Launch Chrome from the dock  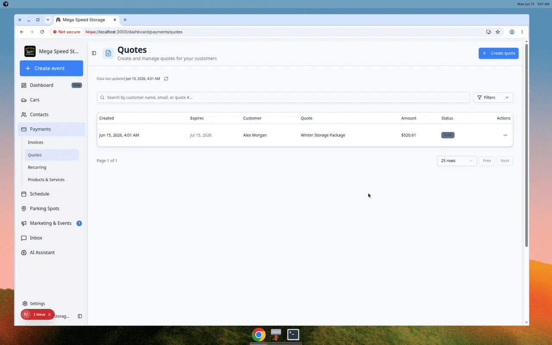click(x=259, y=335)
